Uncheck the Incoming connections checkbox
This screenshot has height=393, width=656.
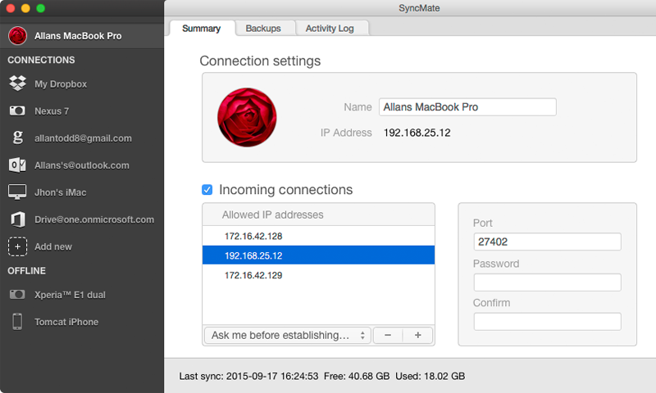coord(207,190)
